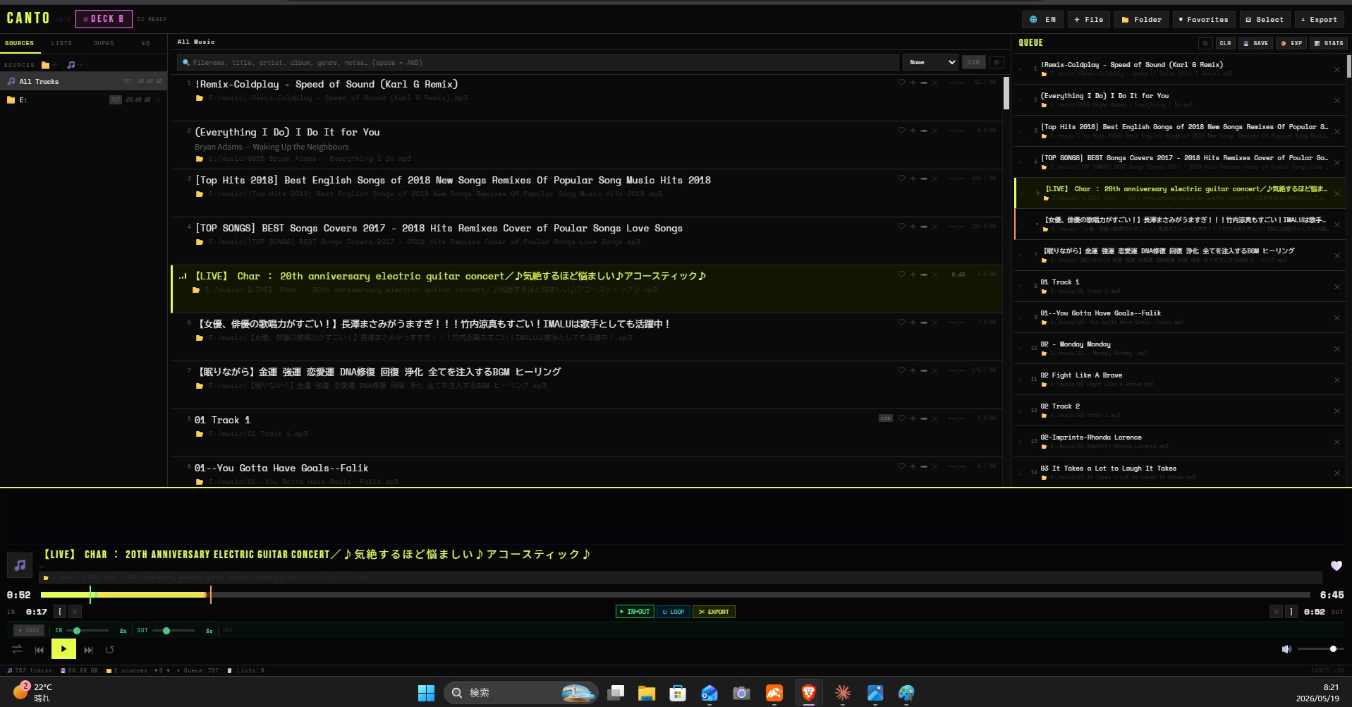This screenshot has width=1352, height=707.
Task: Open the Favorites dropdown
Action: point(1203,20)
